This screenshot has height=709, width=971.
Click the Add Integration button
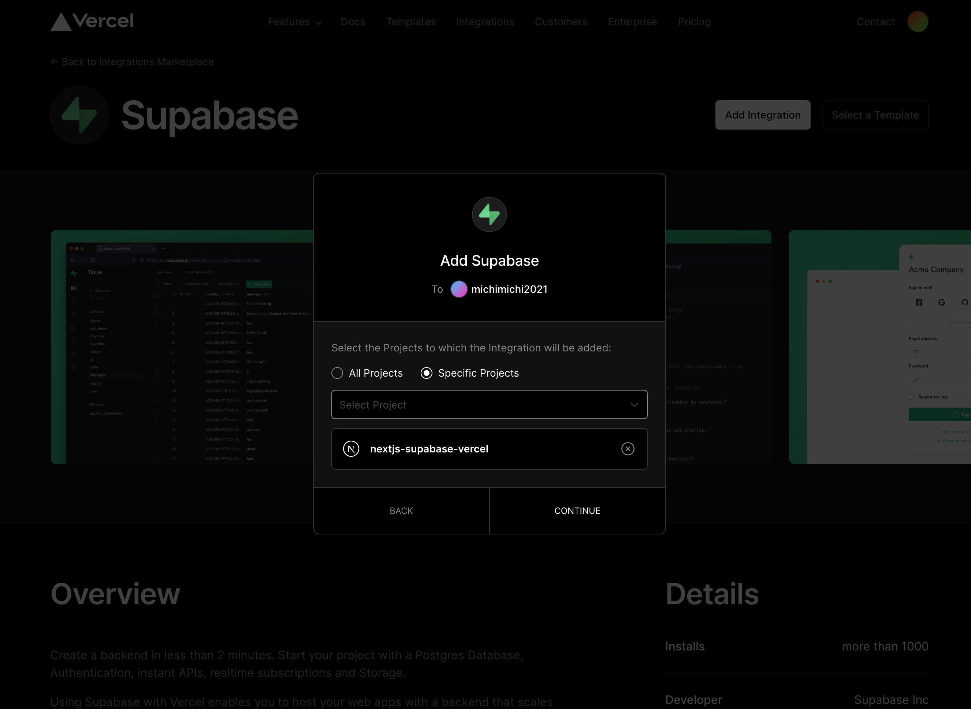(762, 115)
